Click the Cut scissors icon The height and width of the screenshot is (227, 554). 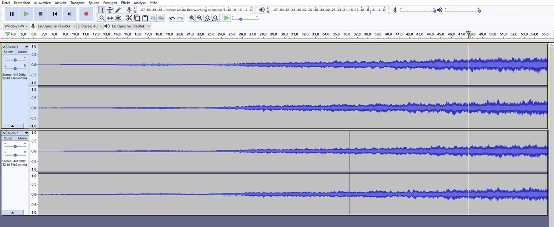(129, 18)
